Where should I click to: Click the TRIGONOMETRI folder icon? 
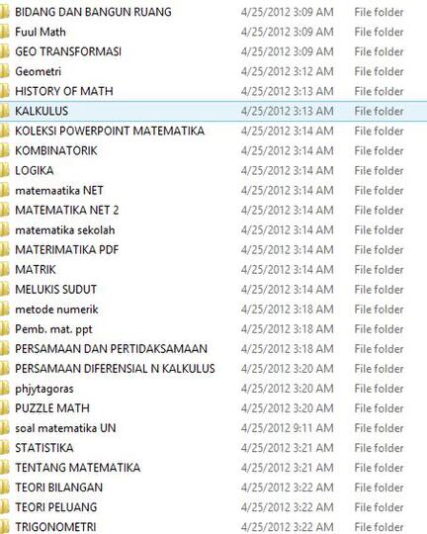click(4, 527)
